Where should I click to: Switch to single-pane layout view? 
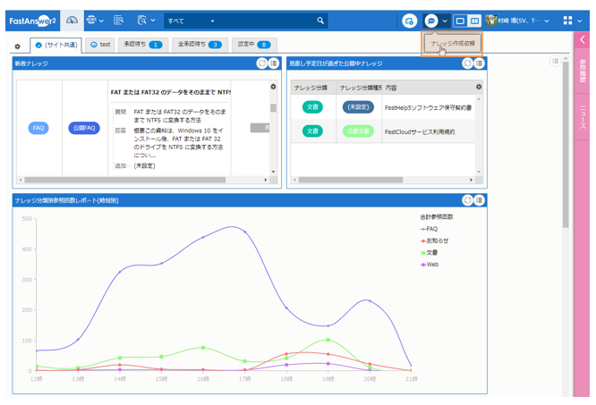coord(460,20)
